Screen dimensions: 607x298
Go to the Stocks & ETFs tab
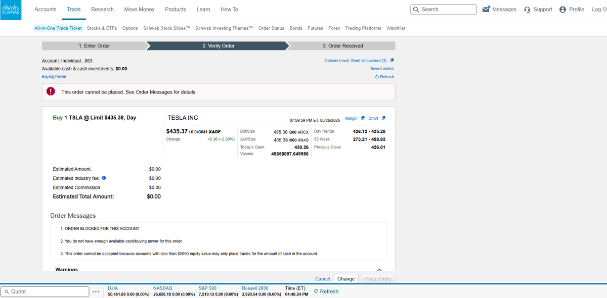pyautogui.click(x=102, y=28)
